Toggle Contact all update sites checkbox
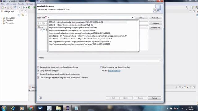This screenshot has height=111, width=198. [38, 78]
